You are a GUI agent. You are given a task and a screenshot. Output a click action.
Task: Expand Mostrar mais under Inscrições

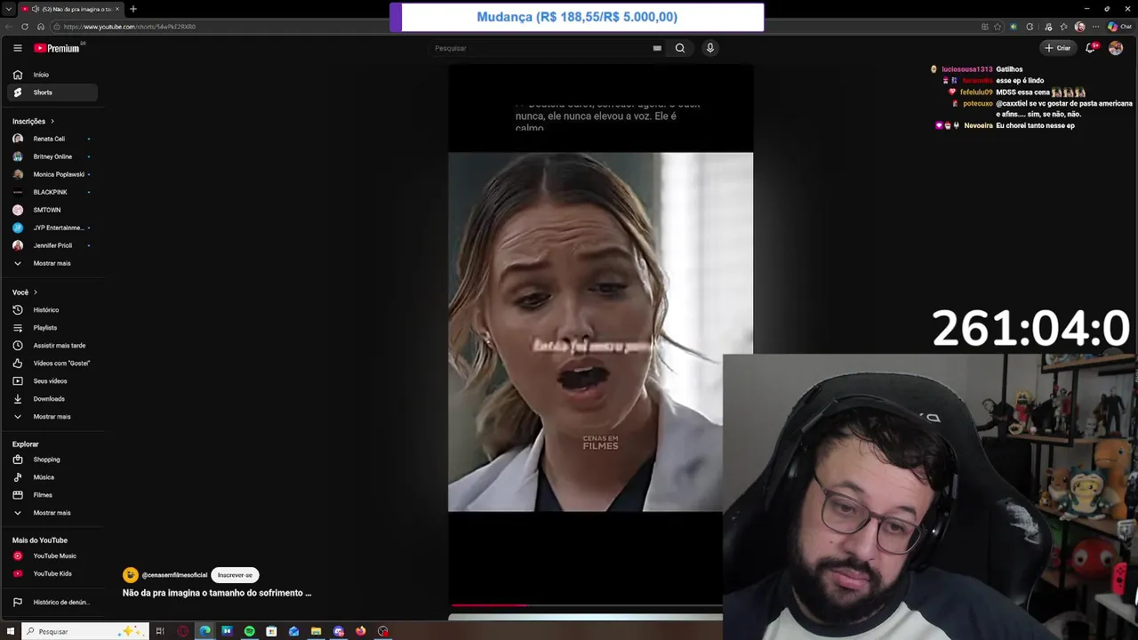[x=52, y=263]
